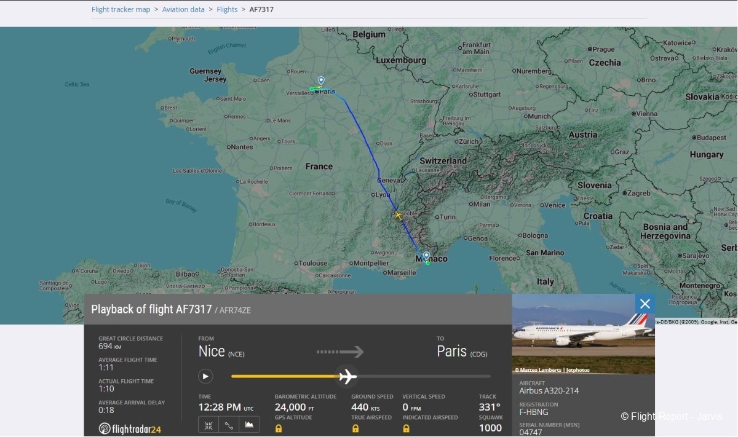Click Nice (NCE) origin airport
Viewport: 738px width, 437px height.
[x=221, y=351]
